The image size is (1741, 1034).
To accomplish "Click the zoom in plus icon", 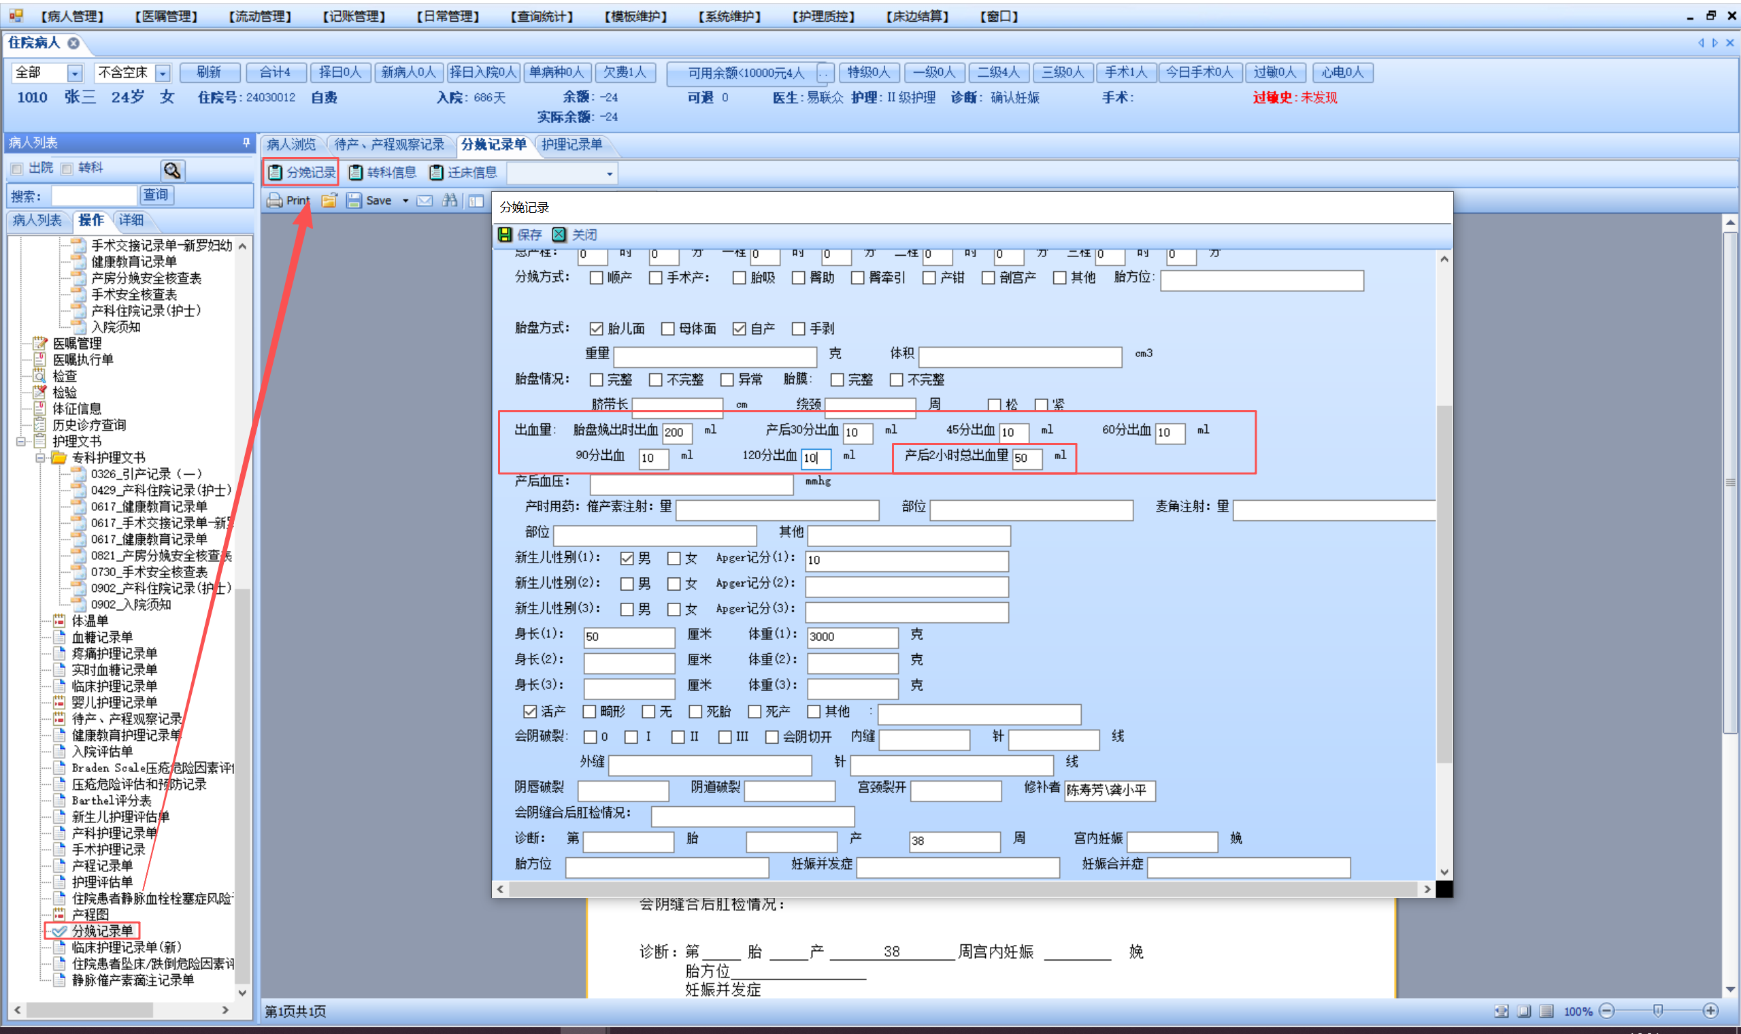I will [1710, 1010].
